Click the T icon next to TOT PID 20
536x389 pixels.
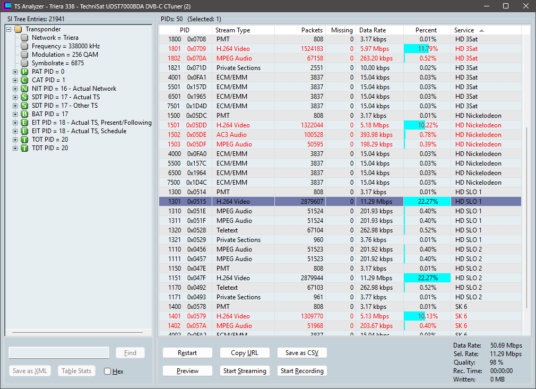(x=24, y=140)
